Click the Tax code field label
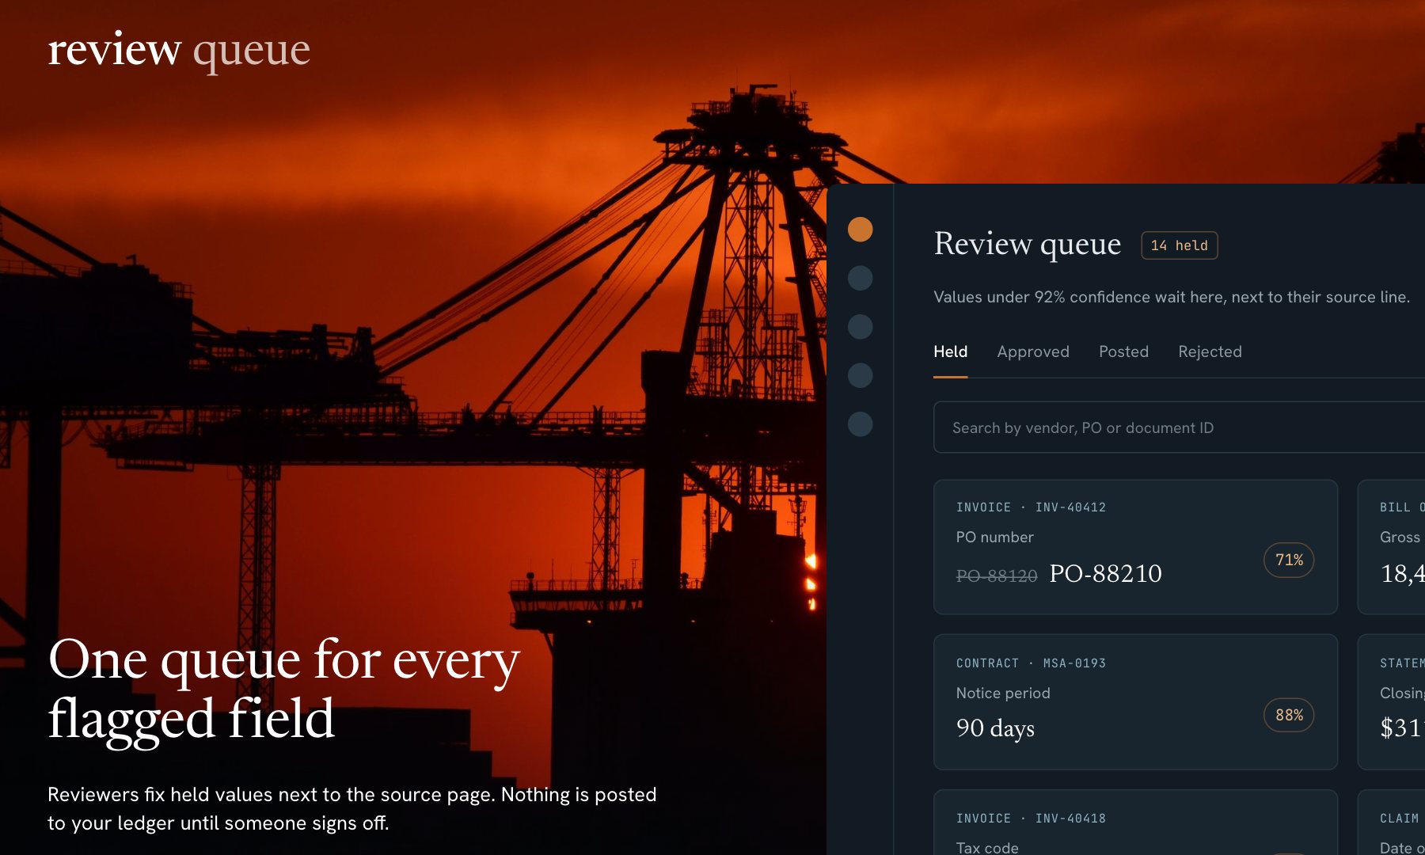 pyautogui.click(x=987, y=847)
